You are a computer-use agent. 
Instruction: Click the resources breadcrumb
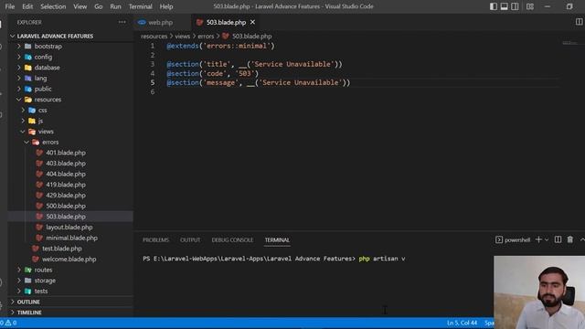154,37
